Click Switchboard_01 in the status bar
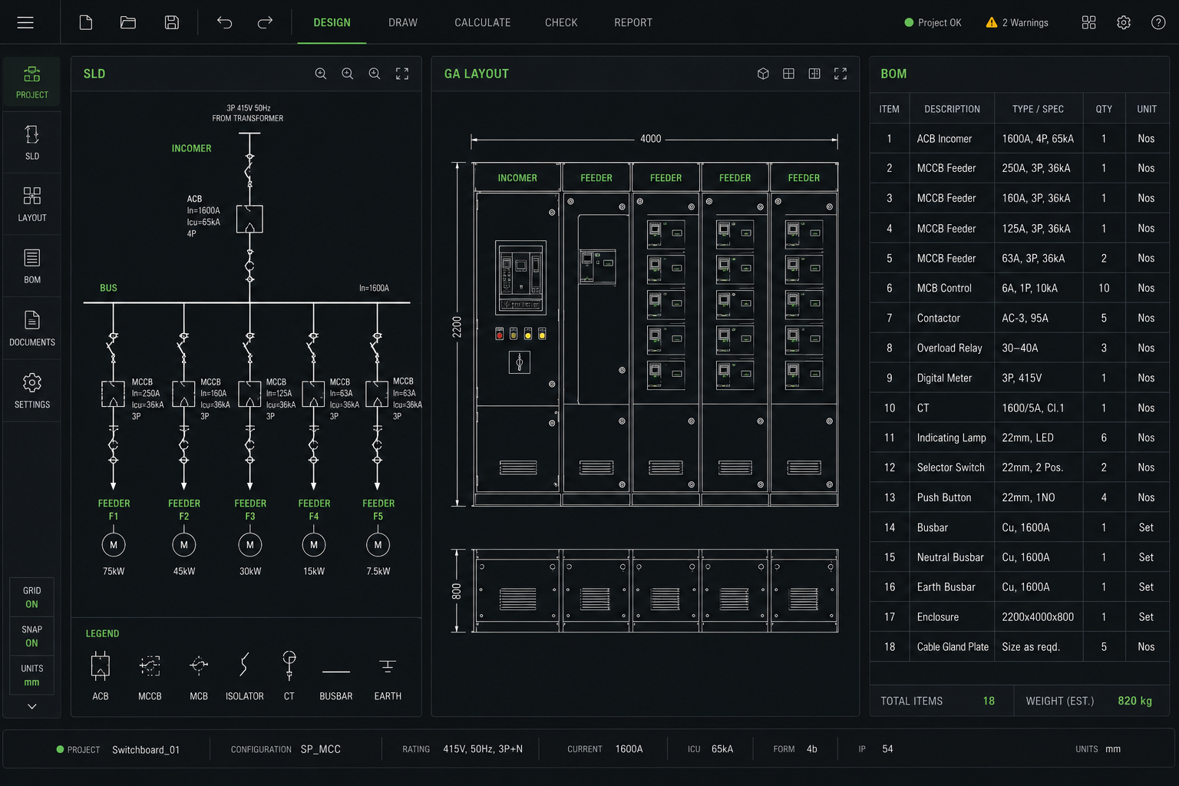The width and height of the screenshot is (1179, 786). click(x=146, y=749)
